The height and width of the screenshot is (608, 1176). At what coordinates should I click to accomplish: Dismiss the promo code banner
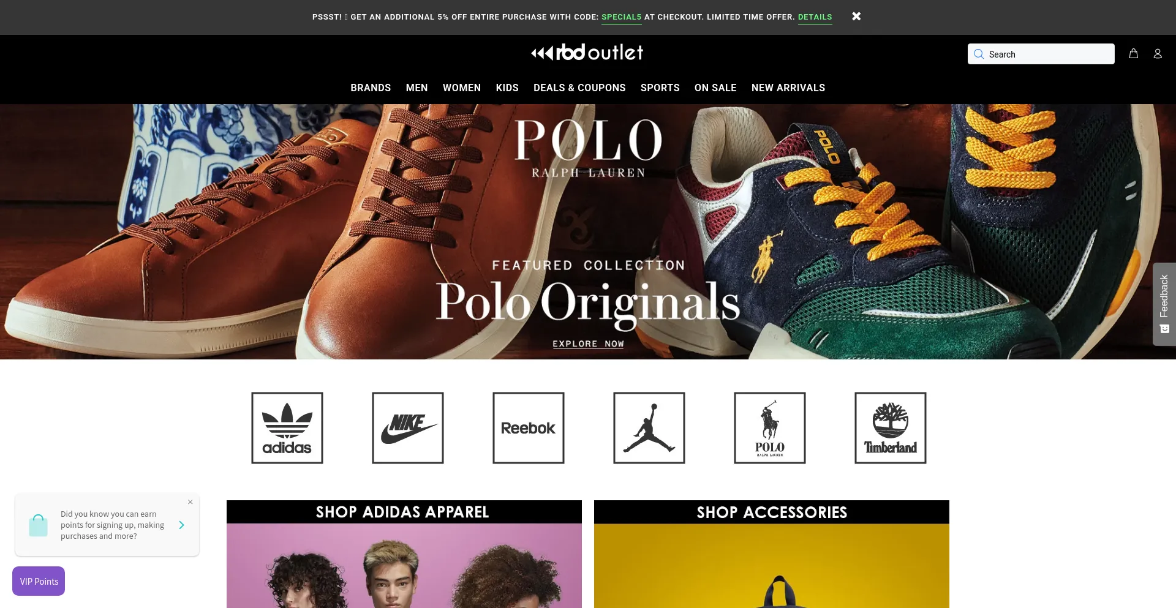[856, 17]
